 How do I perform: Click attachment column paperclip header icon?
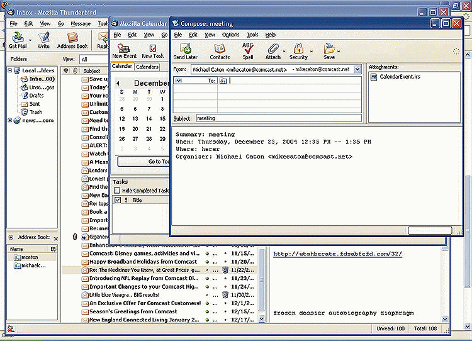click(x=75, y=70)
